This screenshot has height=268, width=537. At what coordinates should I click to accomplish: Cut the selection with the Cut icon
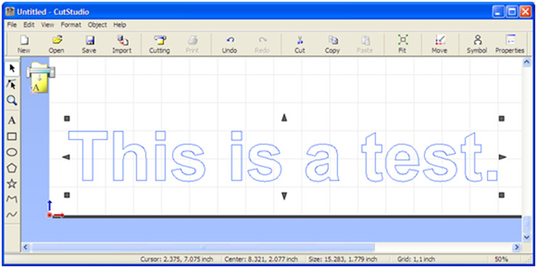(x=300, y=44)
